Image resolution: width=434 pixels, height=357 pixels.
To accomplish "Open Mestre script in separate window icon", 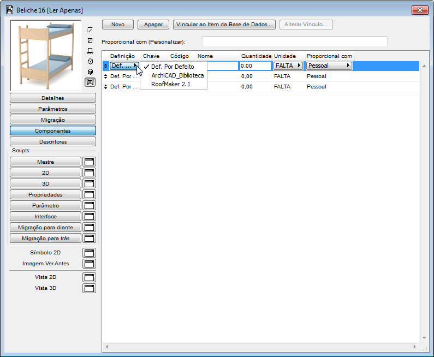I will (89, 162).
